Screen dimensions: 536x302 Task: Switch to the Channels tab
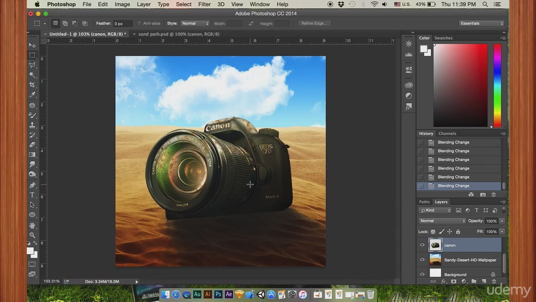pyautogui.click(x=447, y=133)
